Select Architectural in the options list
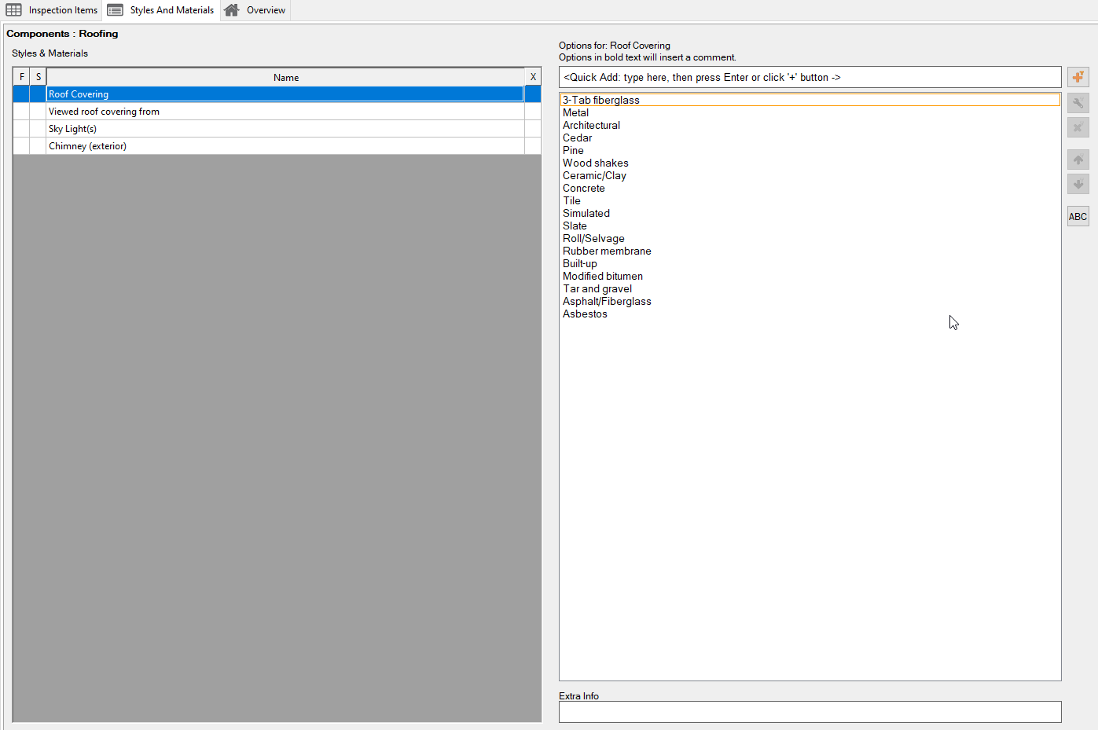The image size is (1098, 730). 591,126
